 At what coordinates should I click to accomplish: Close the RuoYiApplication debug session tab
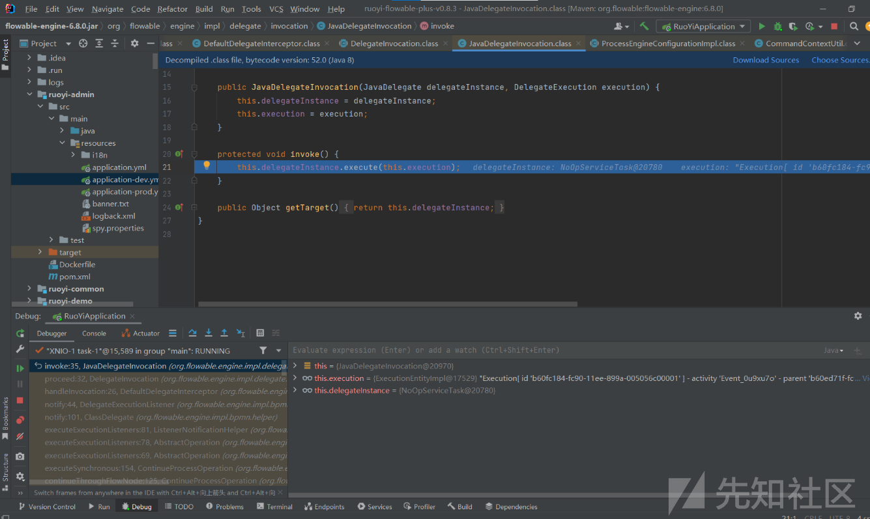point(133,316)
